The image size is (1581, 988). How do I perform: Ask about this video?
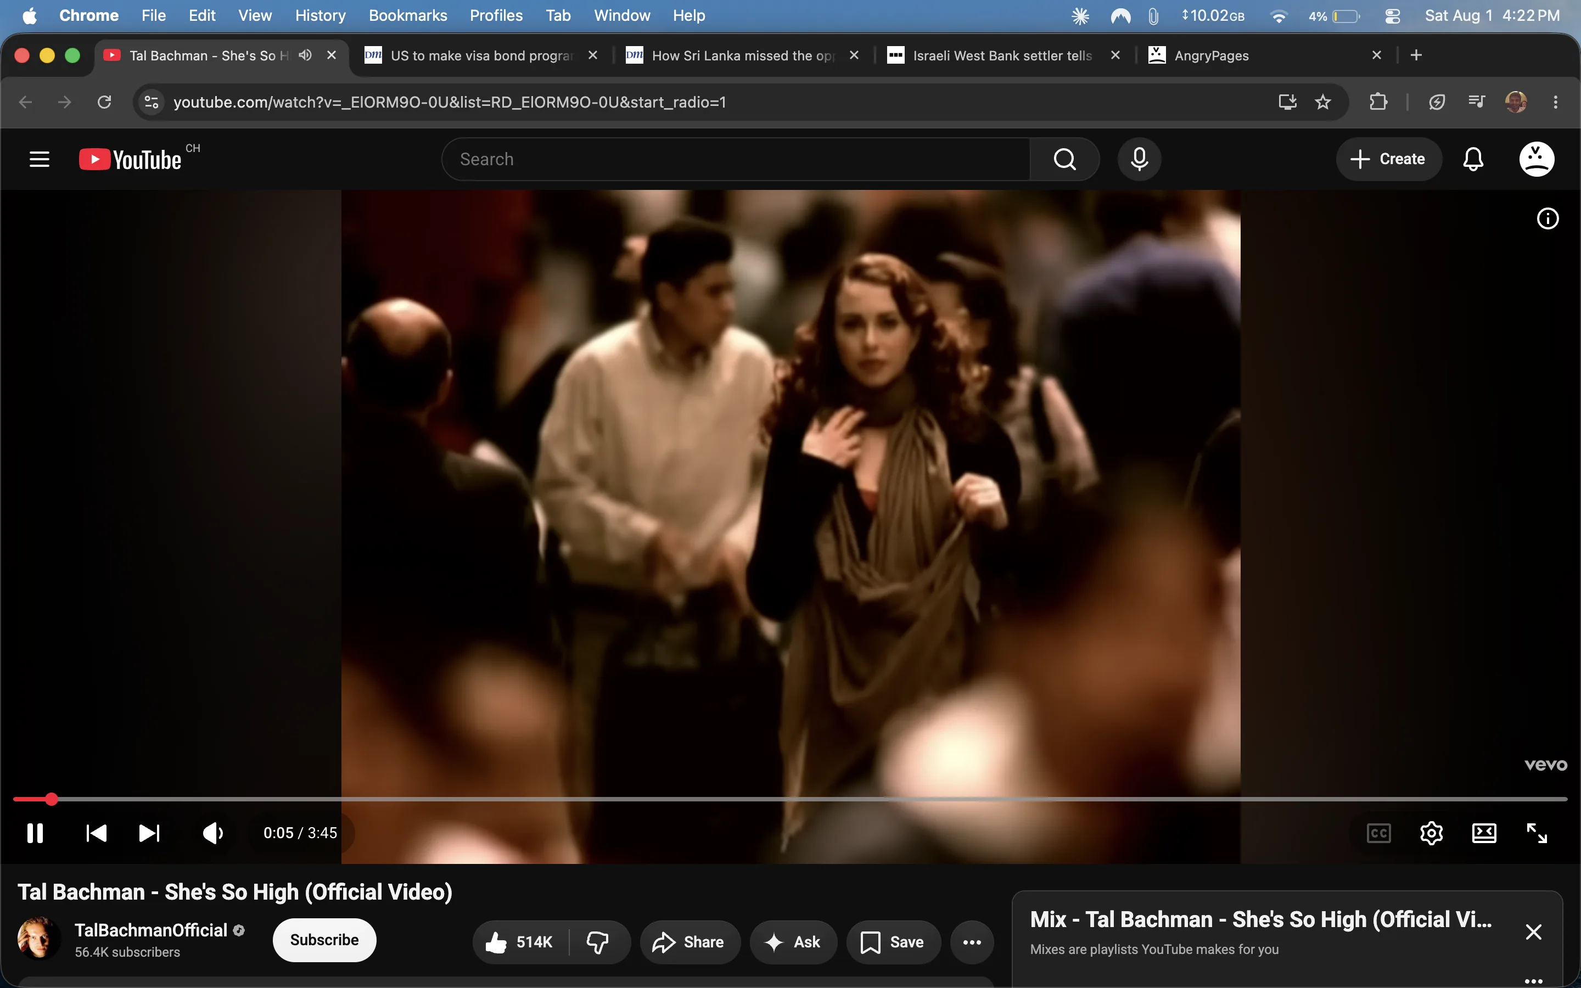coord(793,942)
